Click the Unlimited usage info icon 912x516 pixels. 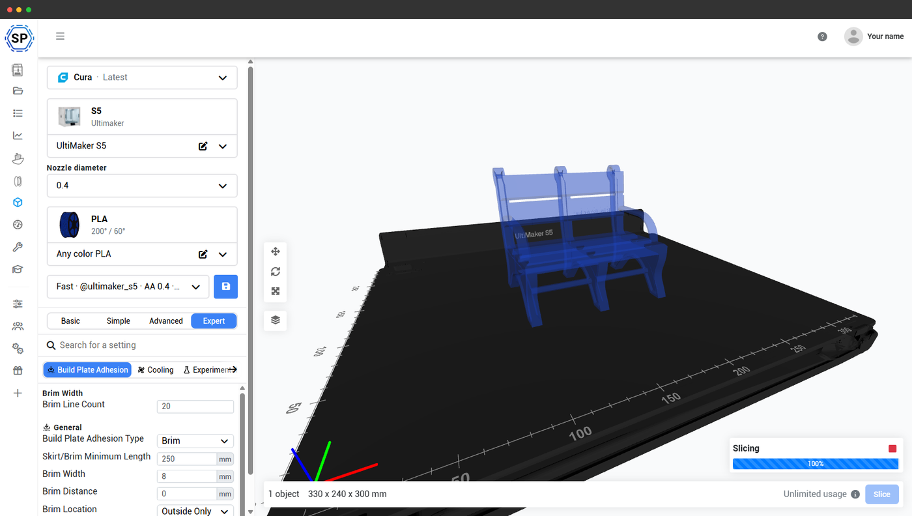tap(855, 494)
